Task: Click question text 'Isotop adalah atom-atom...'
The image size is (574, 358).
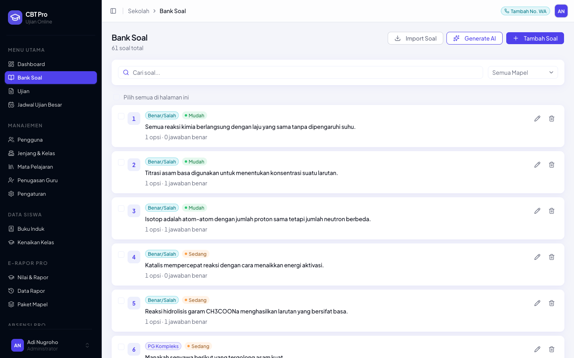Action: point(258,219)
